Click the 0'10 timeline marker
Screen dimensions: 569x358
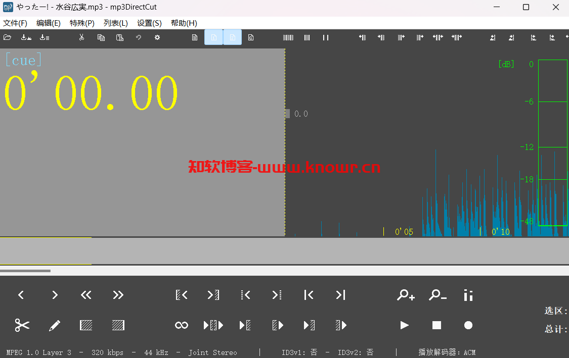coord(500,232)
